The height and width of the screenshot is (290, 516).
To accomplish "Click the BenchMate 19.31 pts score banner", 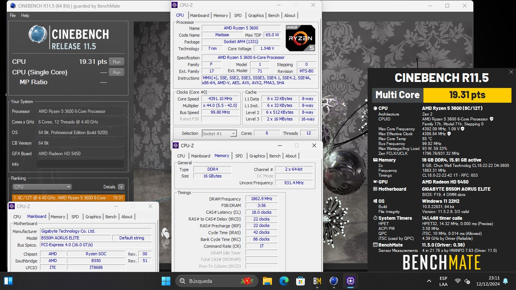I will (467, 95).
